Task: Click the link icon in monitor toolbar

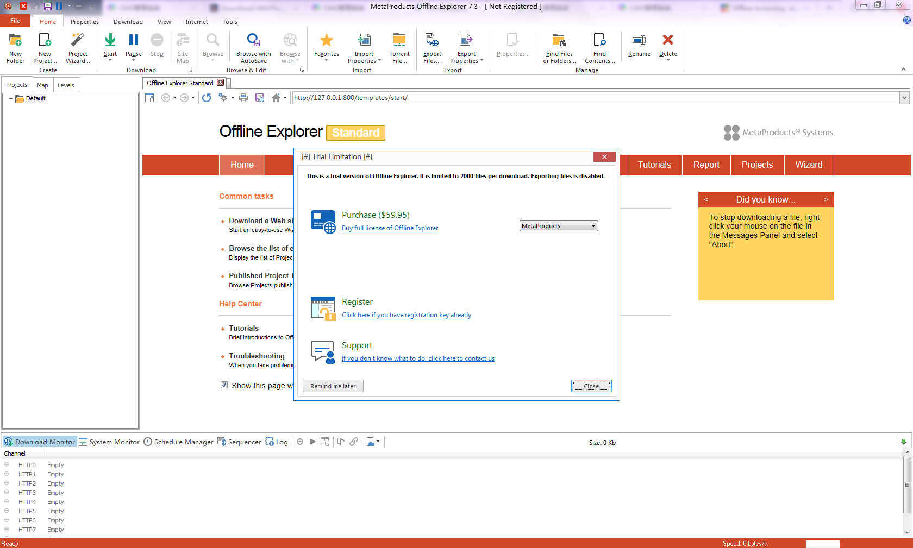Action: pos(354,442)
